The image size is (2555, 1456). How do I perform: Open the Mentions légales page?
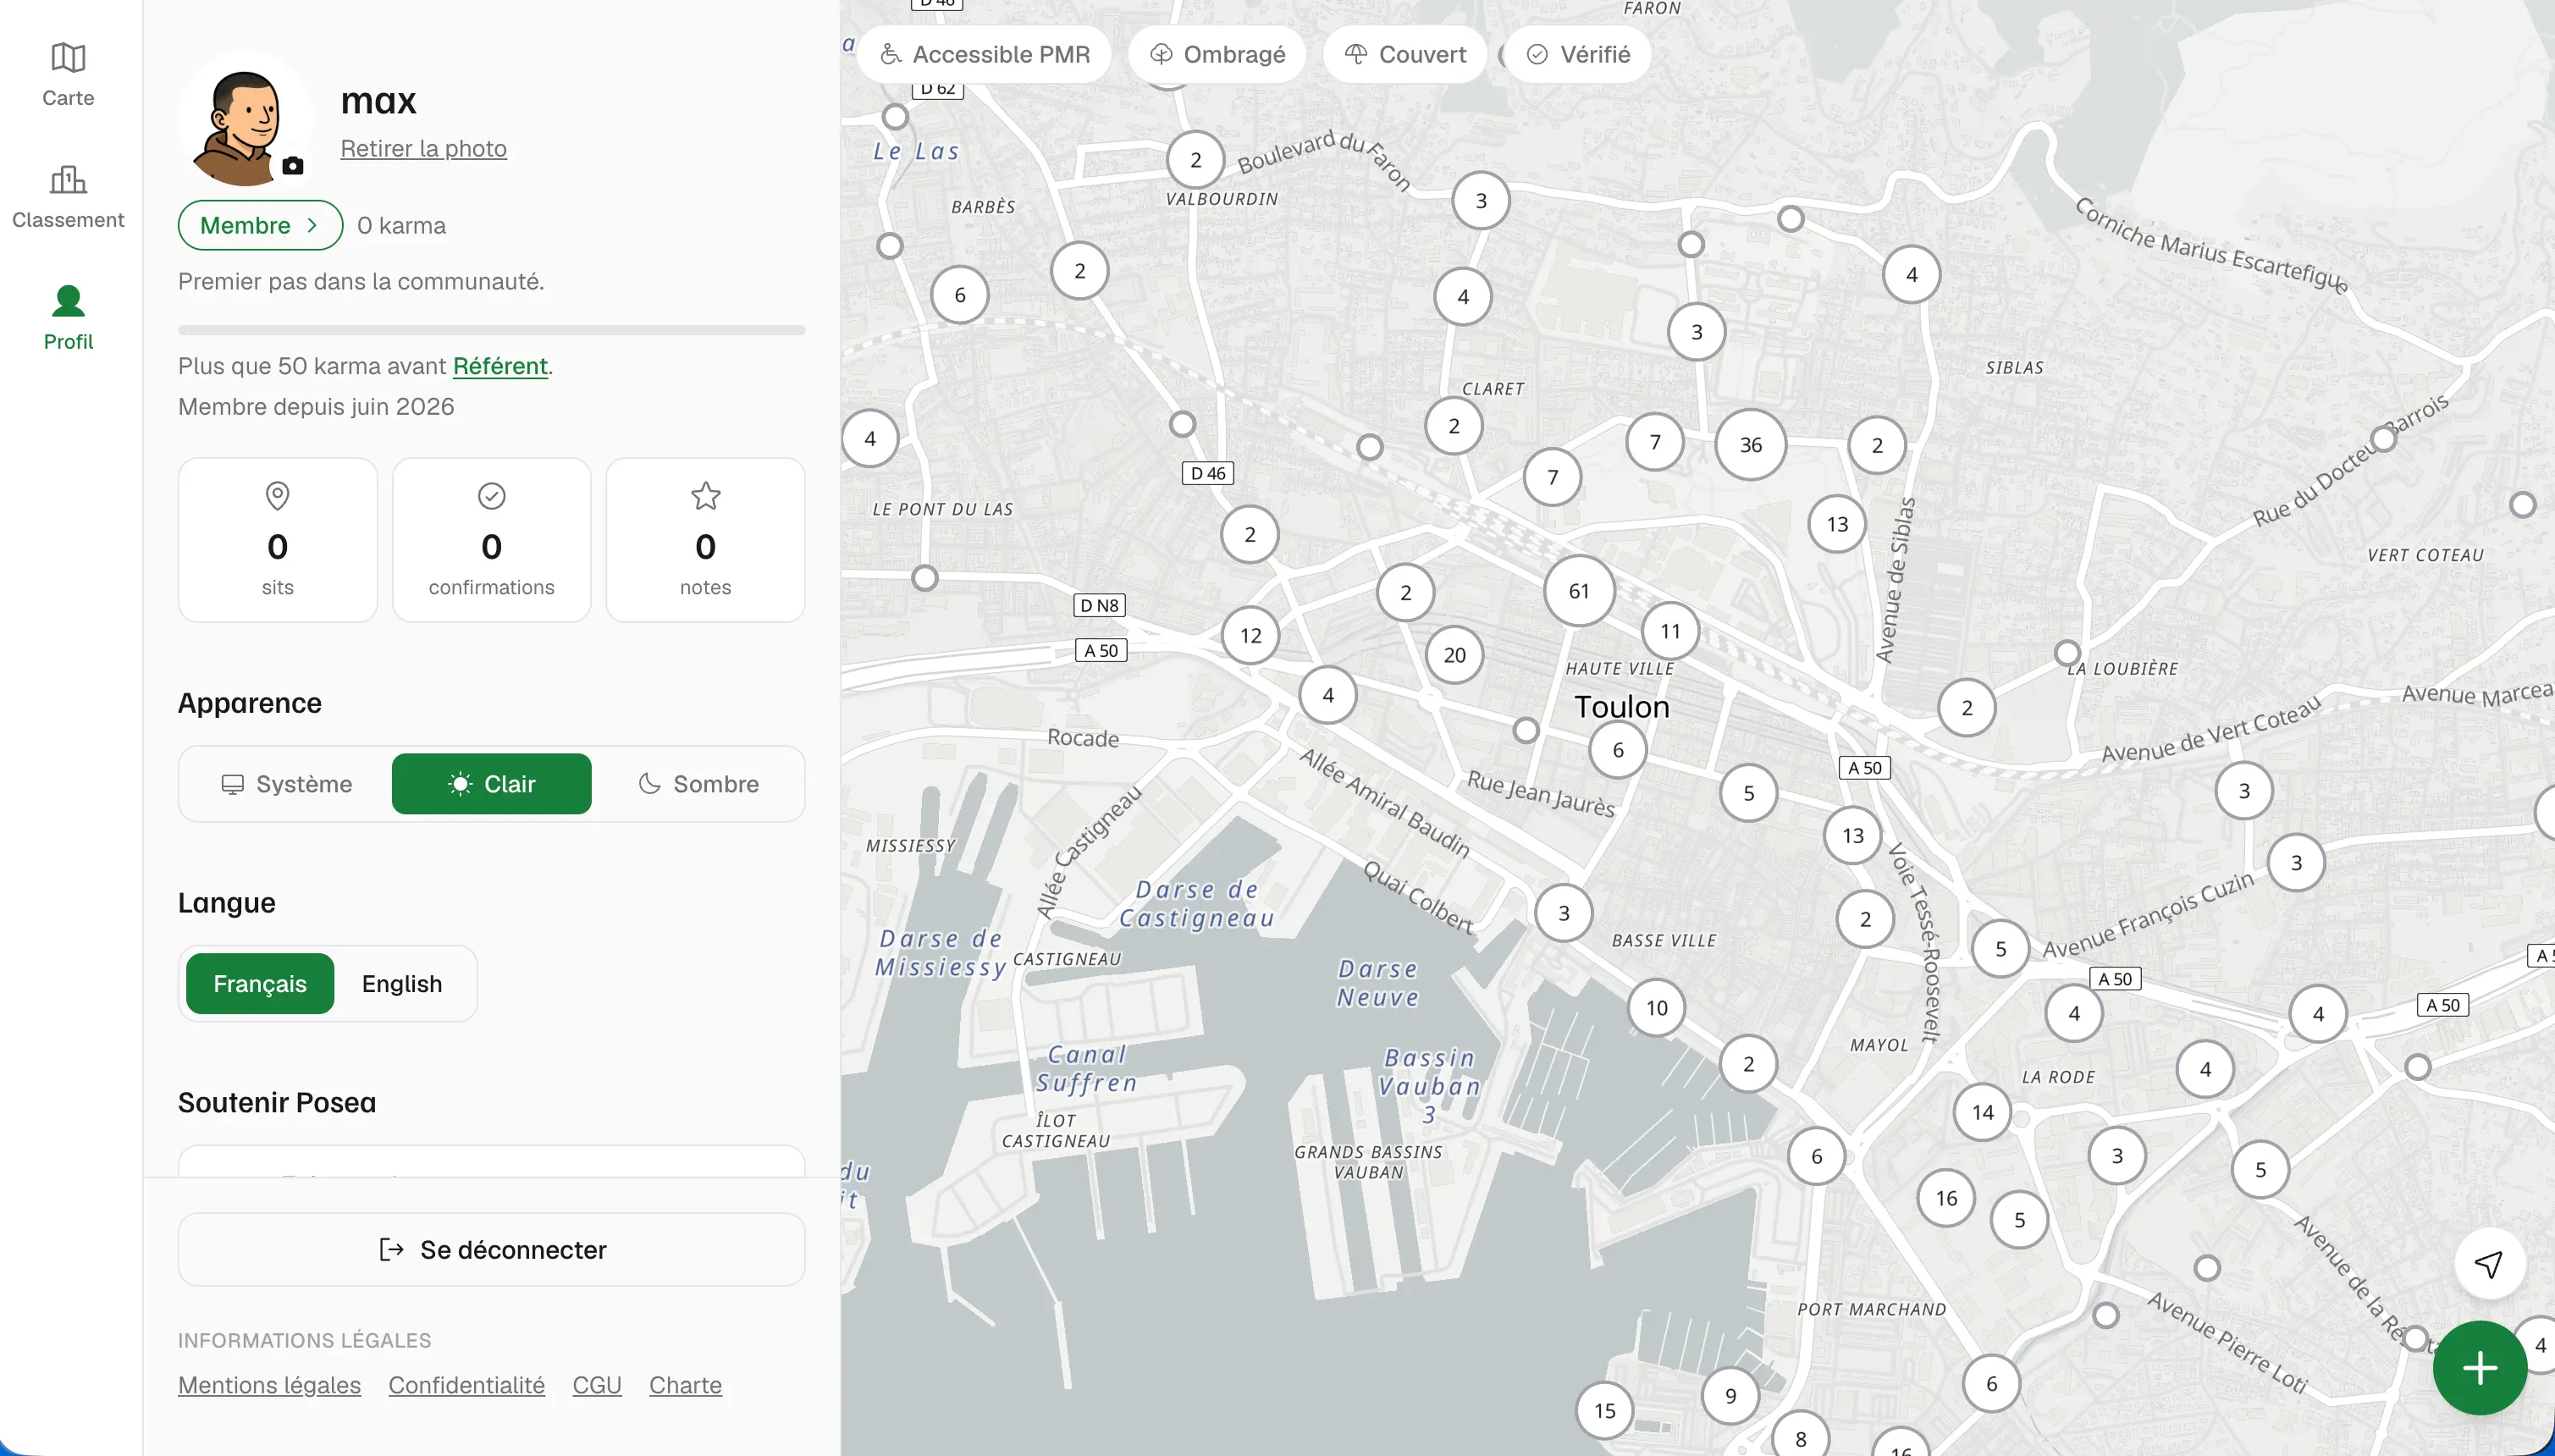269,1385
